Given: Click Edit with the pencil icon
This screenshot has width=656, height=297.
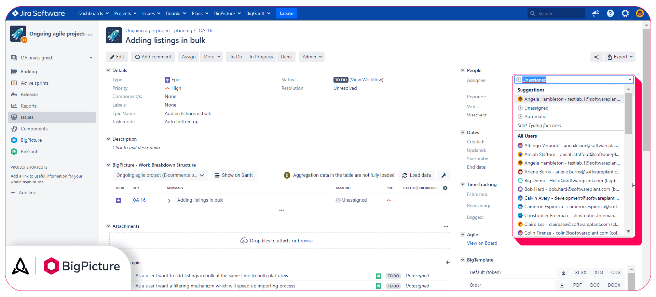Looking at the screenshot, I should click(x=117, y=57).
